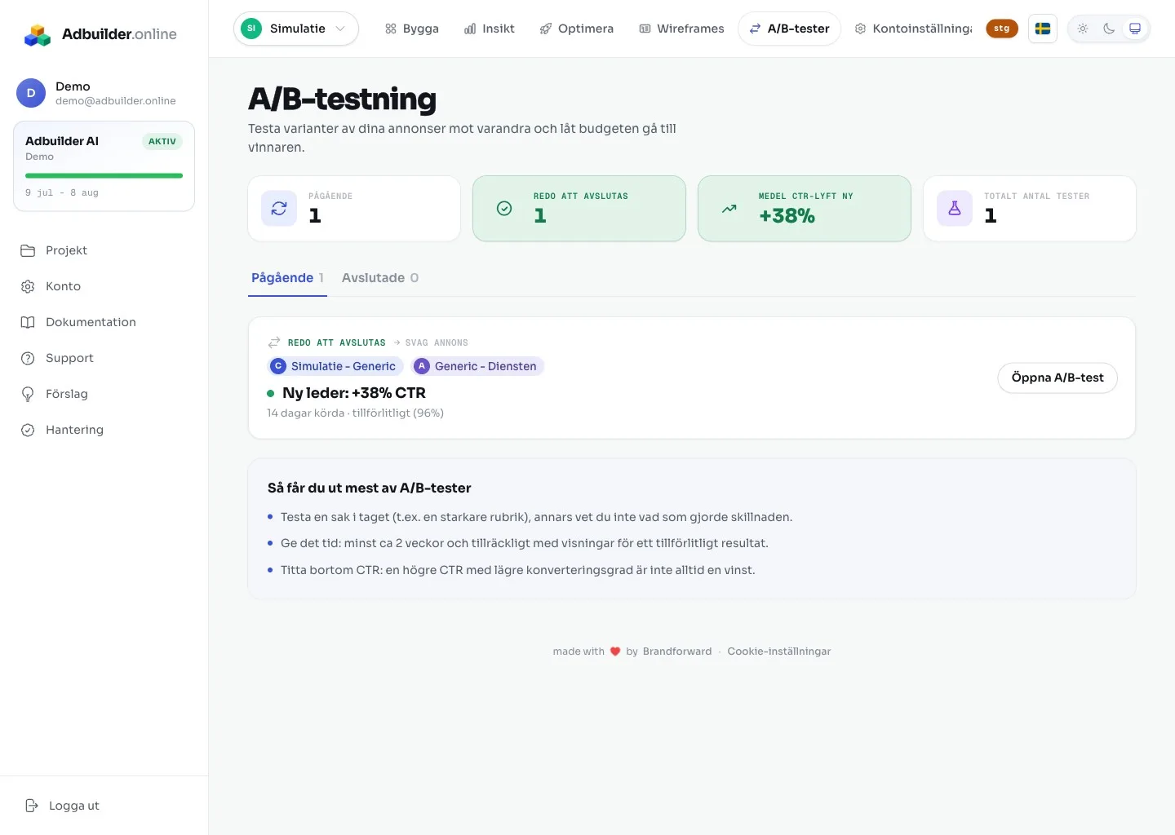Select the Pågående tab
1175x835 pixels.
(287, 278)
